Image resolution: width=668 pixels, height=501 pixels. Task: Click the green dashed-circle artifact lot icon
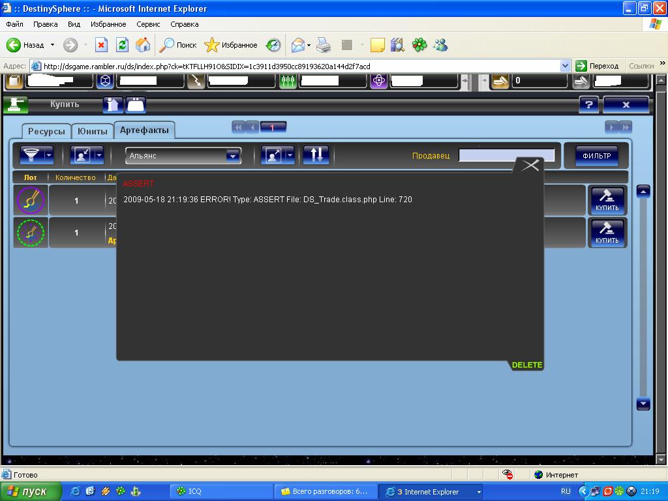tap(31, 232)
